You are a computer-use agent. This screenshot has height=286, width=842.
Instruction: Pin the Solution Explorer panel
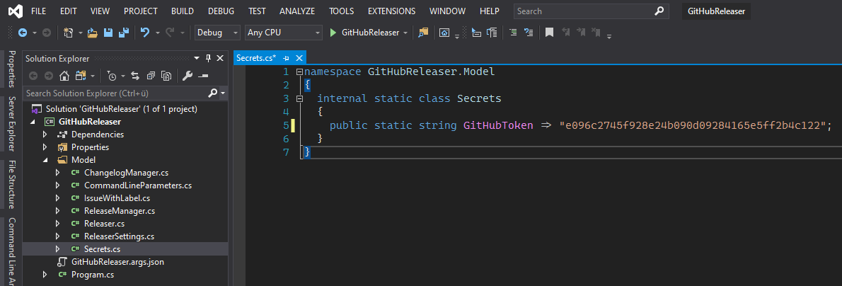(x=208, y=59)
